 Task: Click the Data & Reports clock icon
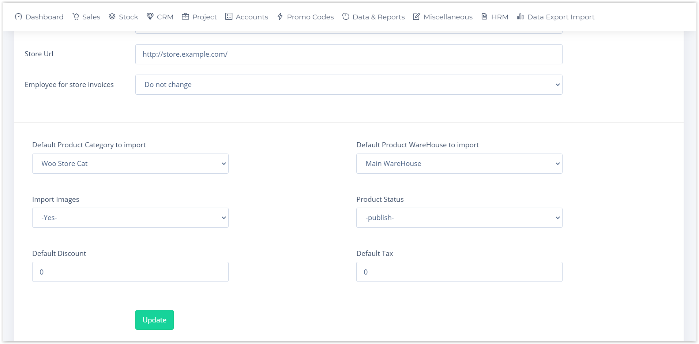[346, 16]
